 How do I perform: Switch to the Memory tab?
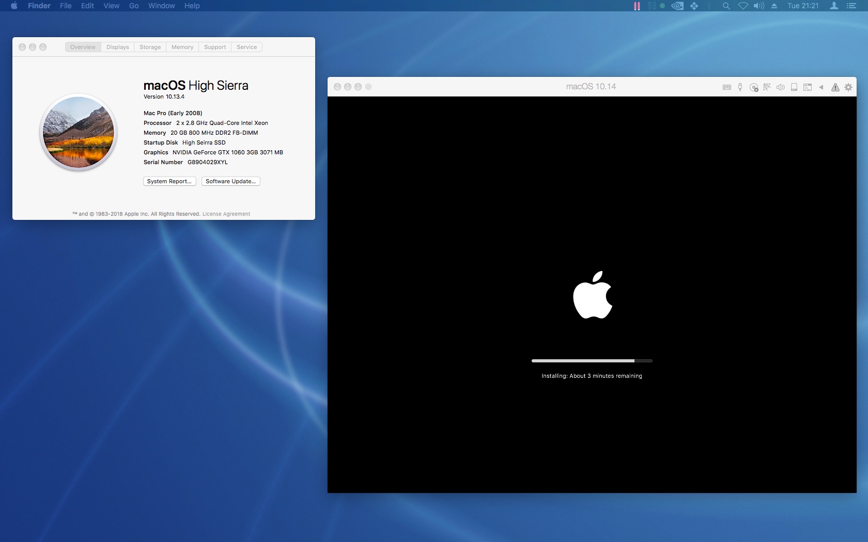coord(182,47)
